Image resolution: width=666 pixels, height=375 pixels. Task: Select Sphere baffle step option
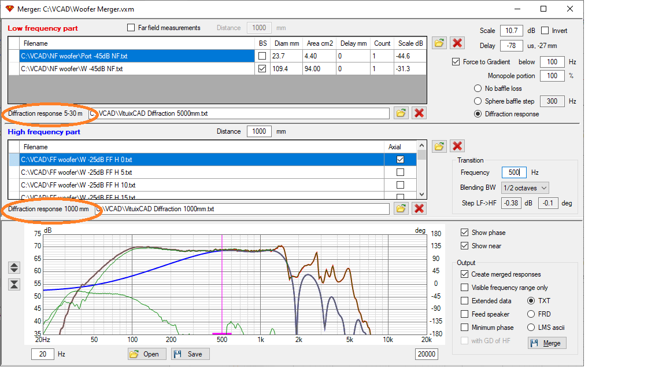tap(478, 101)
